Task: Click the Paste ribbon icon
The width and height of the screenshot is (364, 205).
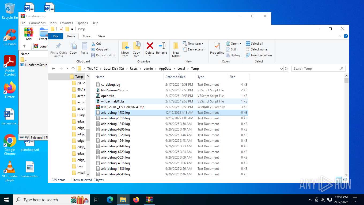Action: pyautogui.click(x=84, y=46)
